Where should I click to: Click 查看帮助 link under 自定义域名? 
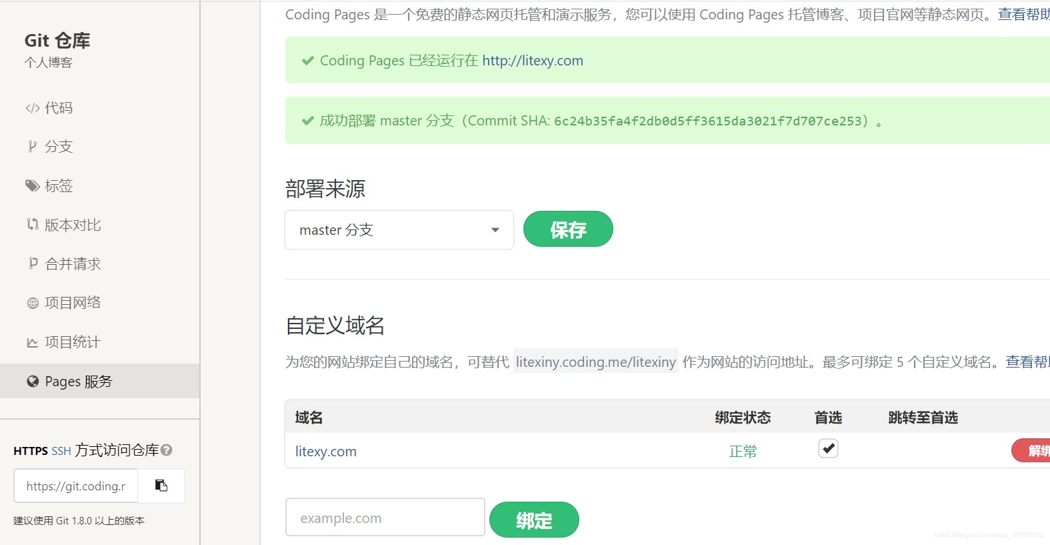click(1027, 362)
